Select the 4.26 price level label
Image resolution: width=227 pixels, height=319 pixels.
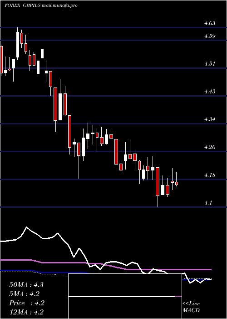pyautogui.click(x=210, y=147)
